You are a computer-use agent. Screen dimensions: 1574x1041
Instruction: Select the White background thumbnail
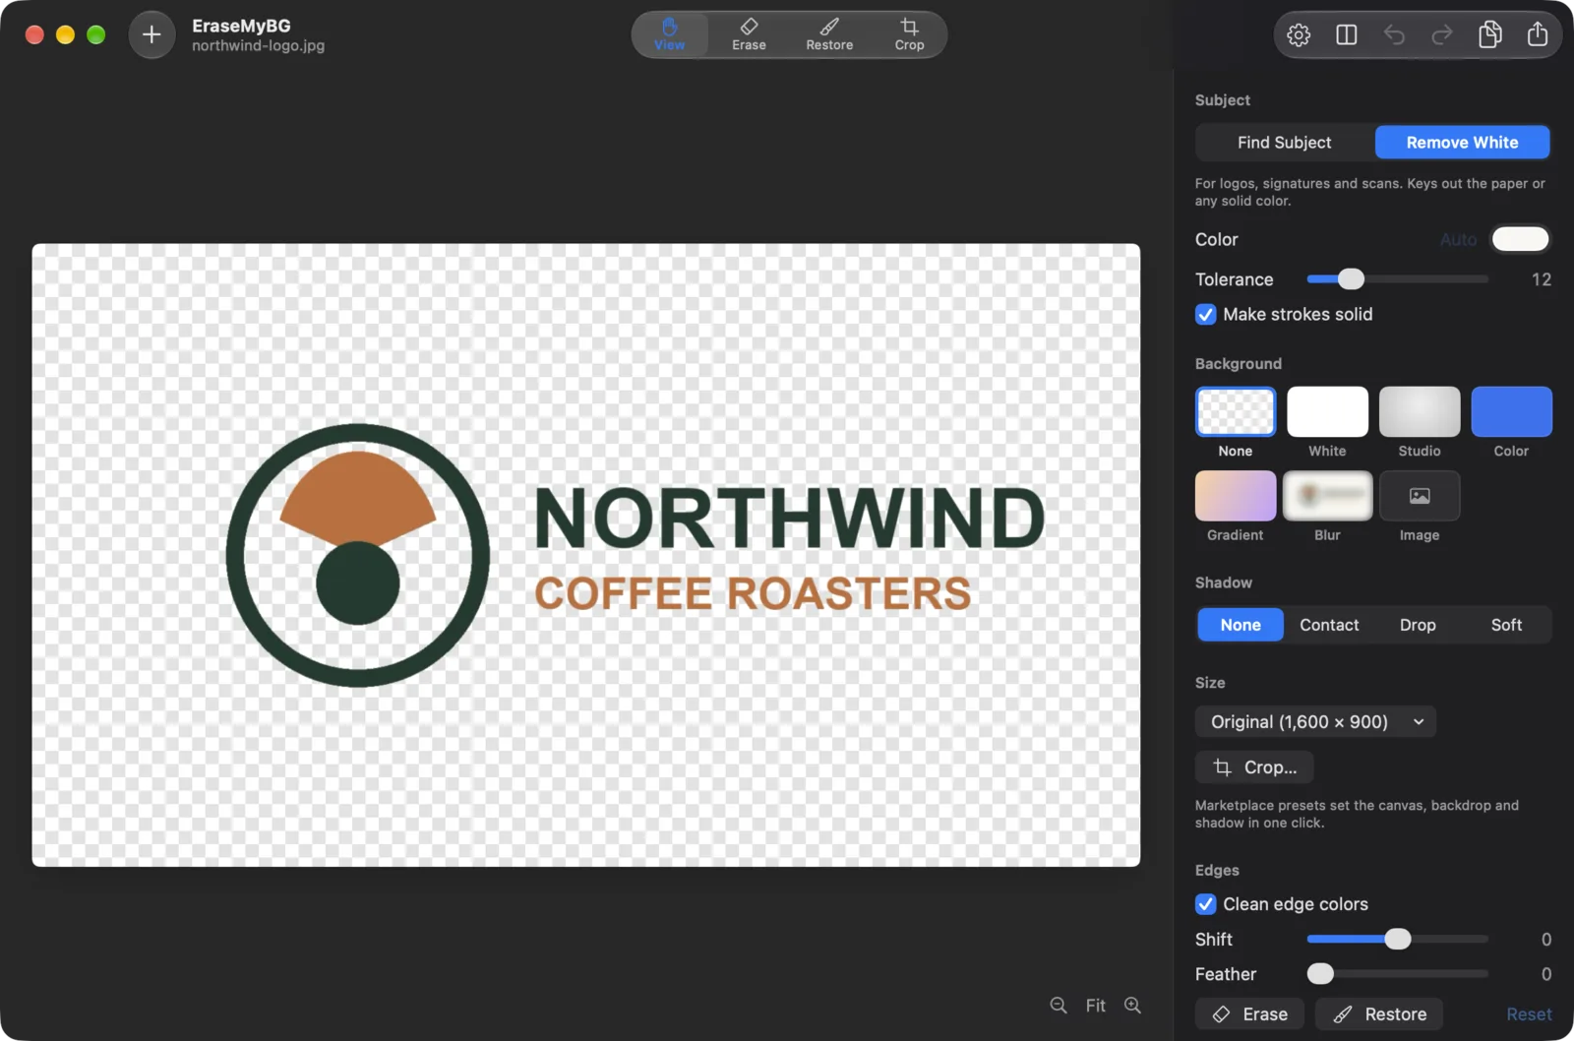click(1327, 411)
